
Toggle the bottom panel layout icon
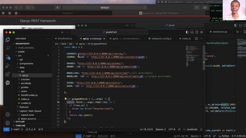pos(192,32)
